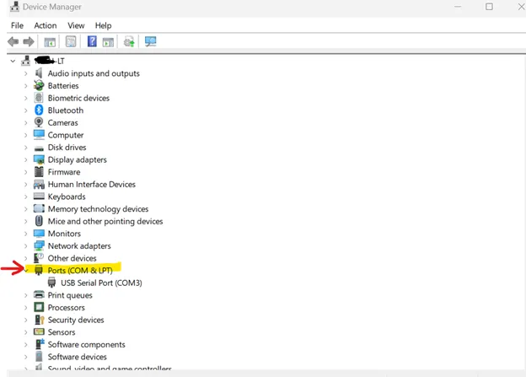The image size is (526, 377).
Task: Open the File menu
Action: 17,25
